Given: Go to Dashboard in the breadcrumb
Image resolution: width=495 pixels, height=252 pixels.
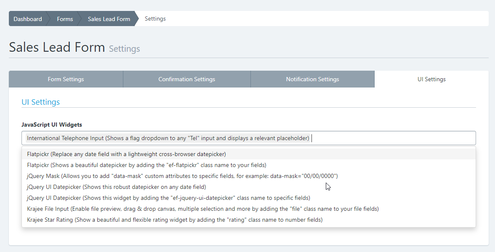Looking at the screenshot, I should click(x=27, y=19).
